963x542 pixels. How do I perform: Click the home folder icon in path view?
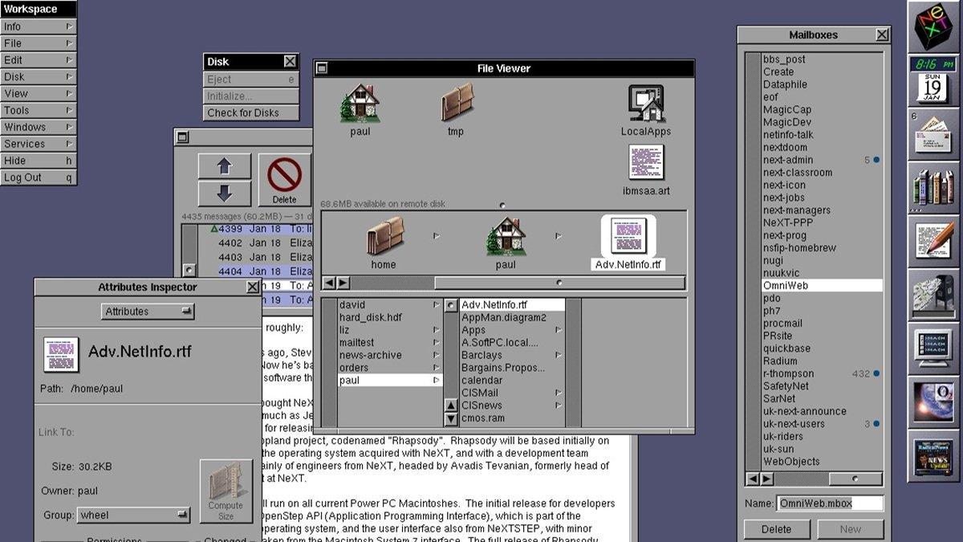point(384,237)
